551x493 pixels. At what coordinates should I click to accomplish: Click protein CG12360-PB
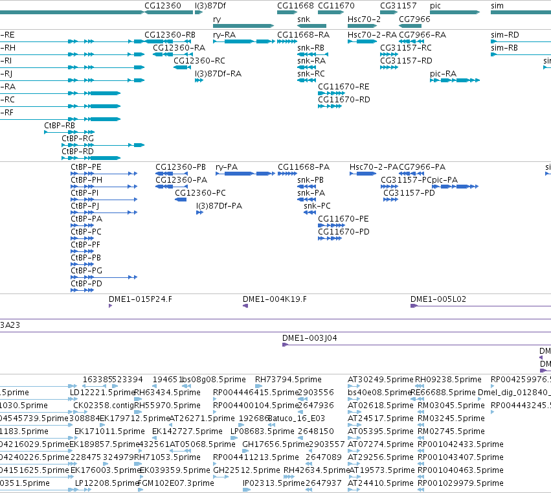pyautogui.click(x=181, y=167)
